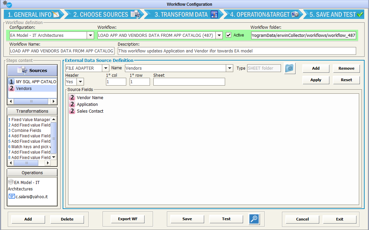Click the number 2 badge beside Vendors source
This screenshot has width=369, height=230.
tap(11, 88)
